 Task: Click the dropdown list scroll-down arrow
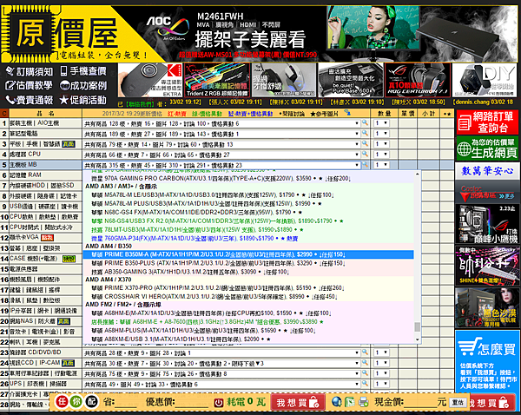click(418, 339)
